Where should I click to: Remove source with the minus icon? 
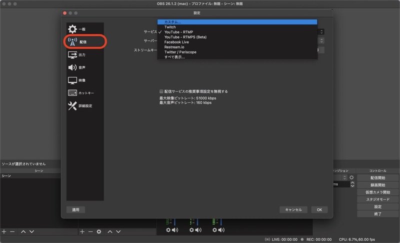[x=90, y=231]
